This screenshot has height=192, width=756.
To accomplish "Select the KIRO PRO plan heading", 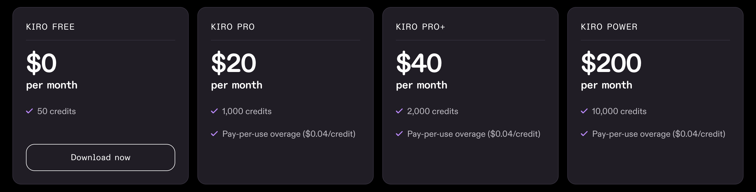I will pos(233,27).
